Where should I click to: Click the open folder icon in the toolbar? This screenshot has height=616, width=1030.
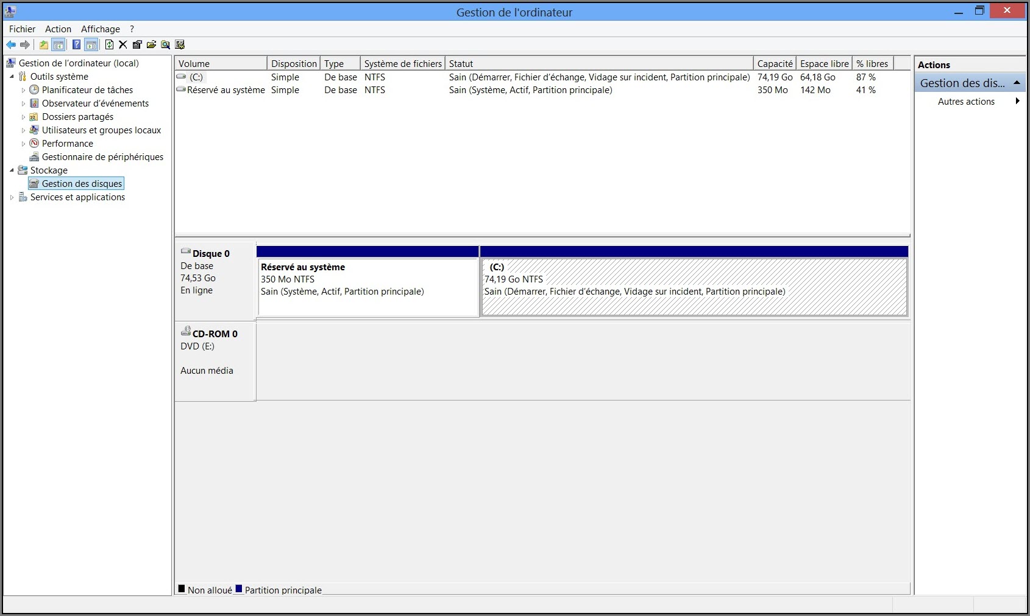(151, 44)
